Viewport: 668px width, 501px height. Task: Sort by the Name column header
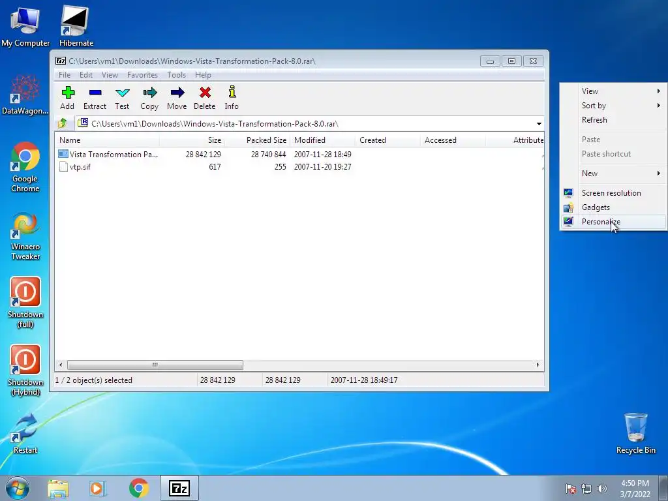[x=107, y=140]
